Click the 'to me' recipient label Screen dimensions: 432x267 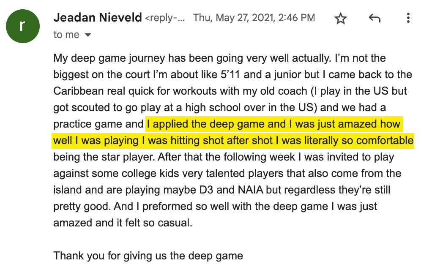pos(66,35)
